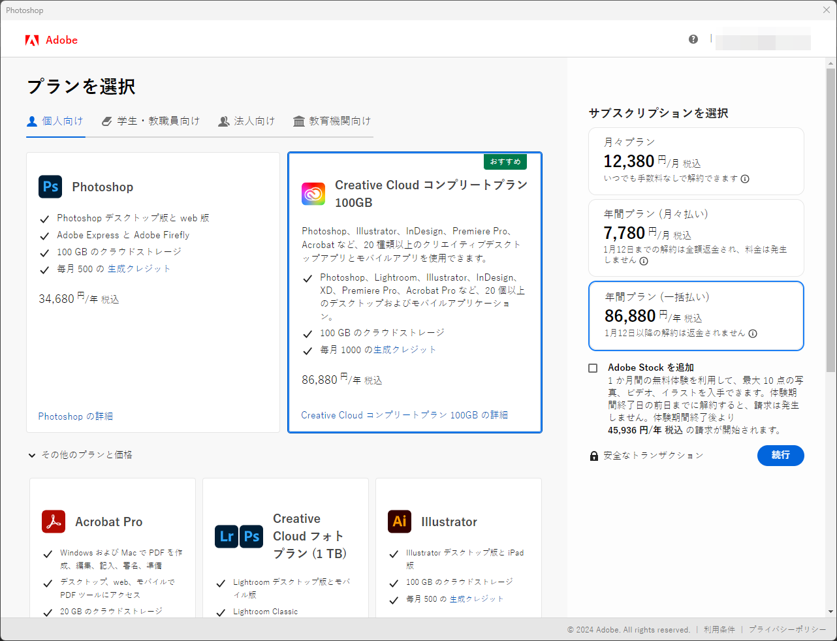Click info icon beside 全額返金 refund note

(644, 261)
